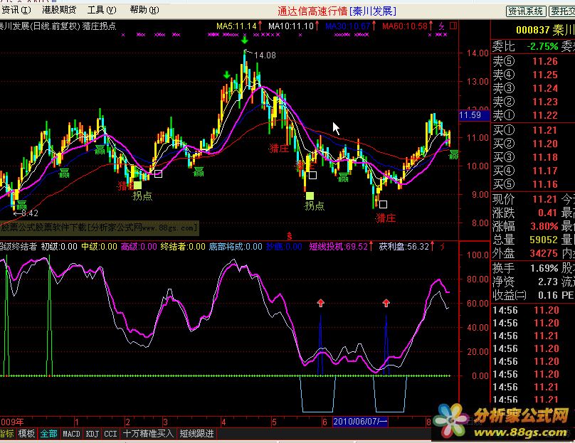Click the 卖② price 11.23
575x443 pixels.
click(545, 102)
